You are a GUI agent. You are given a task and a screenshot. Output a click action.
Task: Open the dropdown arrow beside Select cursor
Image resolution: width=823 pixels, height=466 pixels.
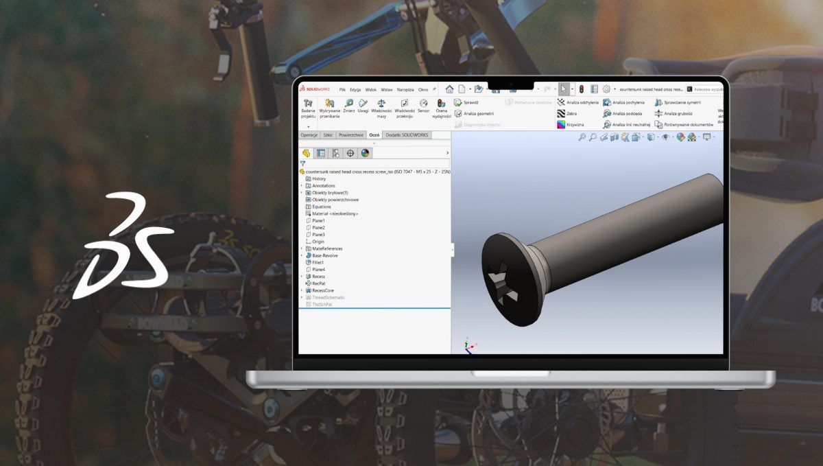coord(571,89)
